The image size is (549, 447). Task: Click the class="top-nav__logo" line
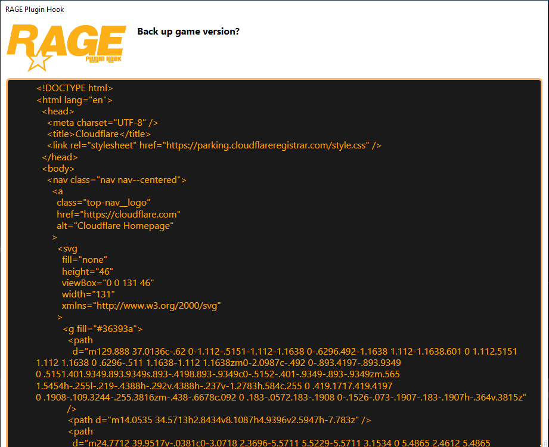point(104,203)
